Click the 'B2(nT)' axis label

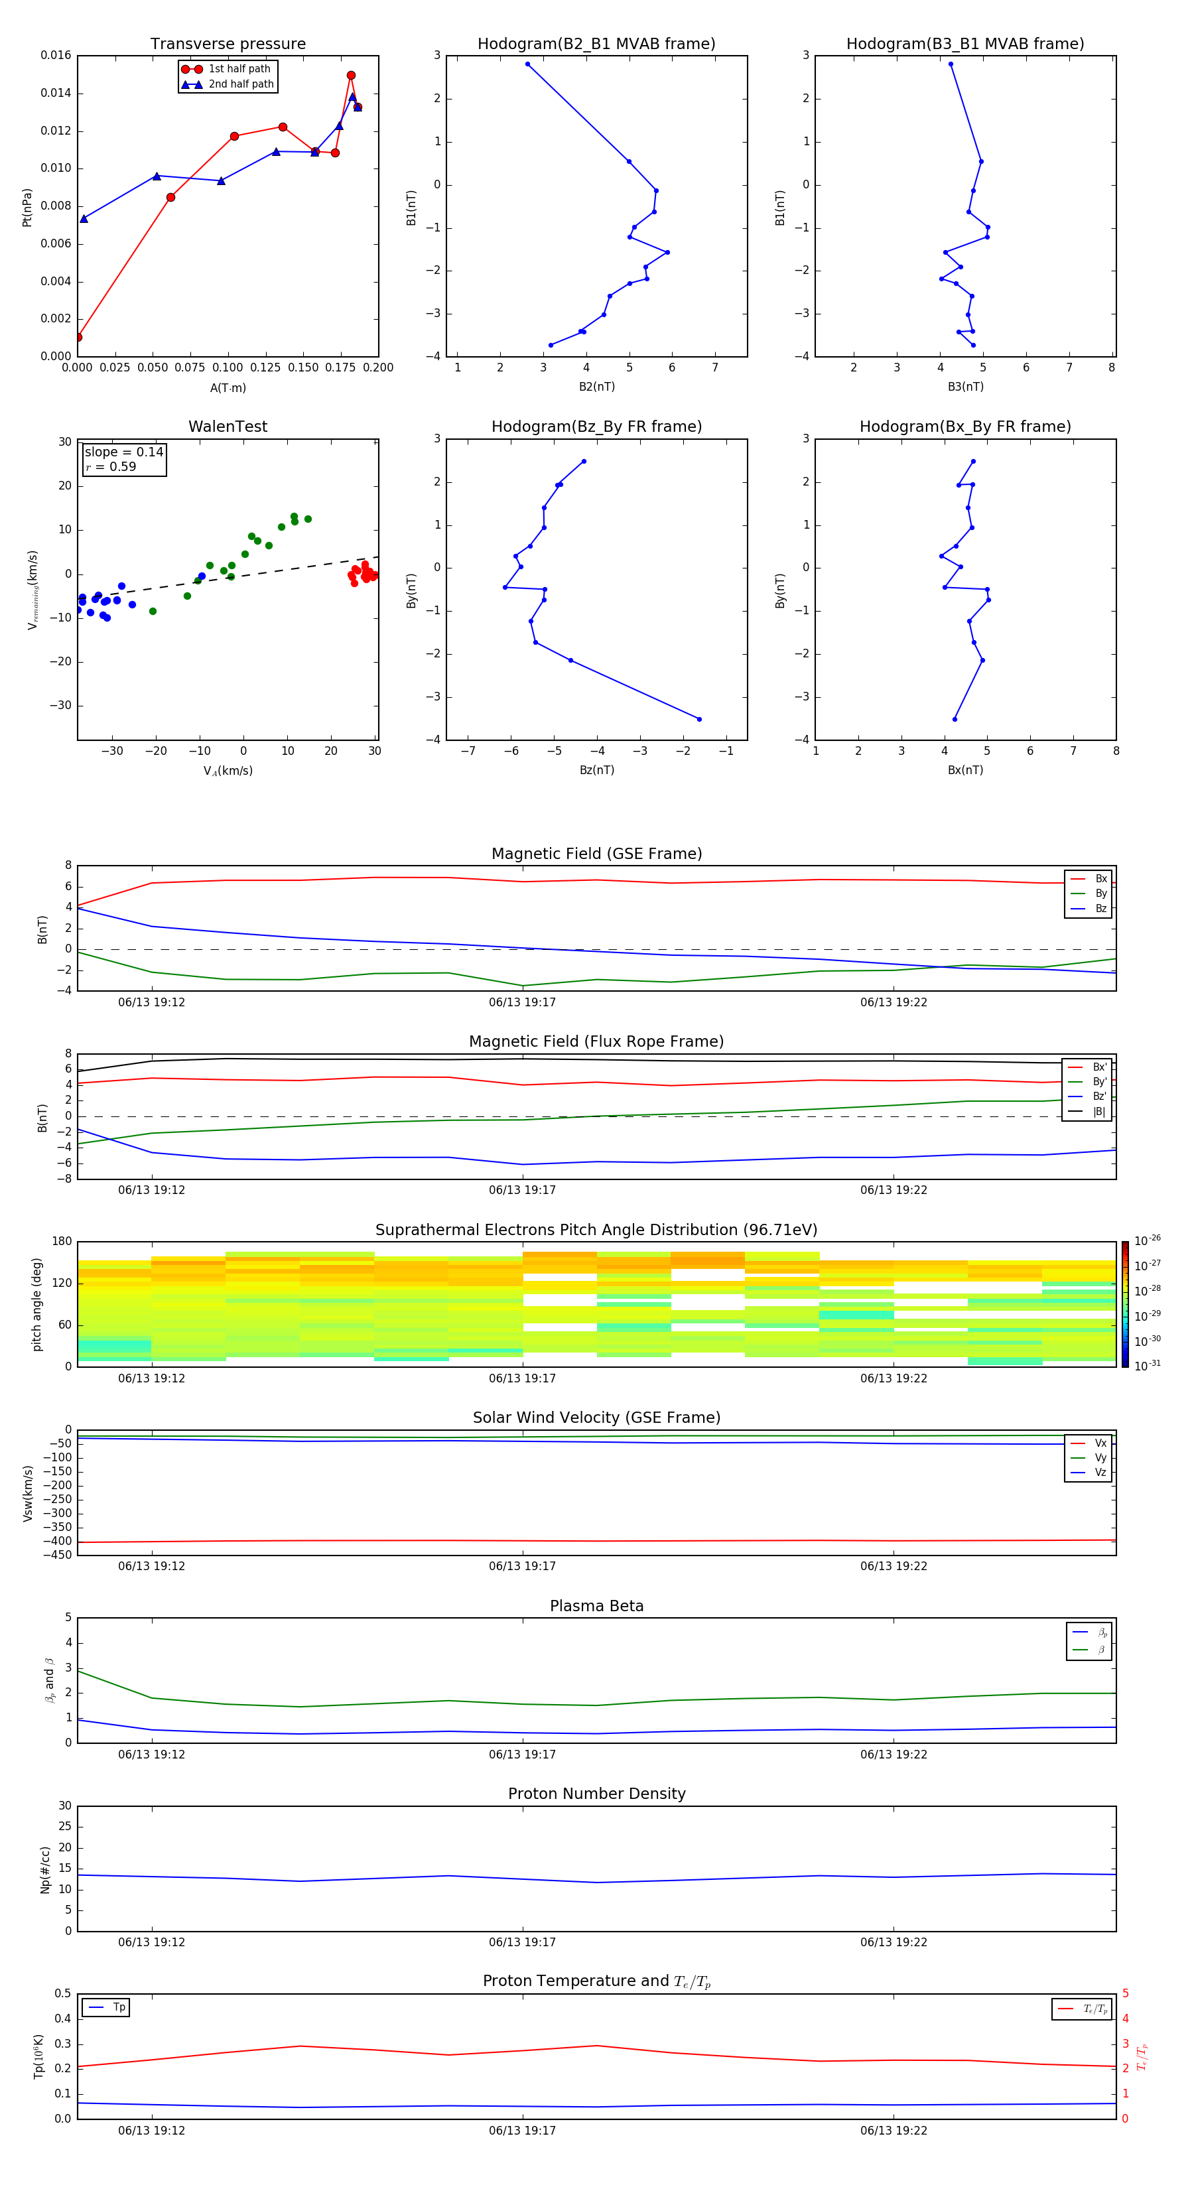pyautogui.click(x=596, y=387)
